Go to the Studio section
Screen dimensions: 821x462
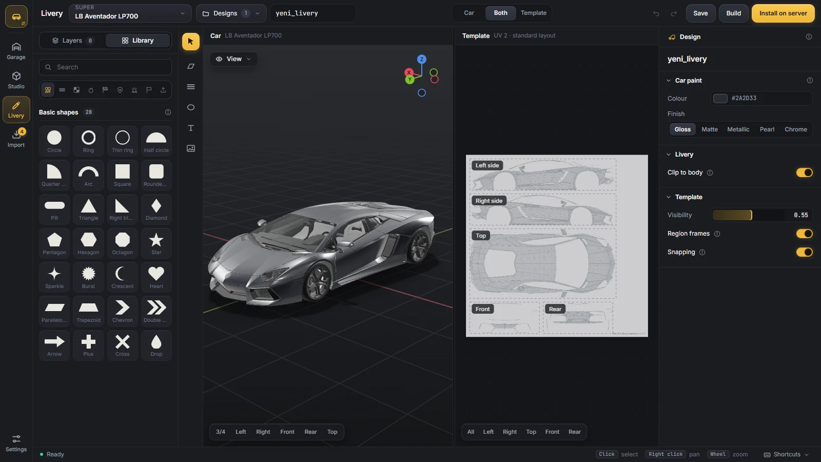pyautogui.click(x=16, y=81)
